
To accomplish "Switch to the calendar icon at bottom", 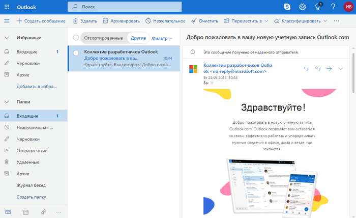I will (26, 212).
